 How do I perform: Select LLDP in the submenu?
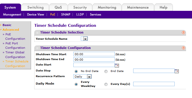[x=80, y=14]
